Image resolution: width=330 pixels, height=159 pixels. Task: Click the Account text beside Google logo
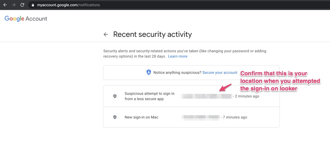point(36,19)
